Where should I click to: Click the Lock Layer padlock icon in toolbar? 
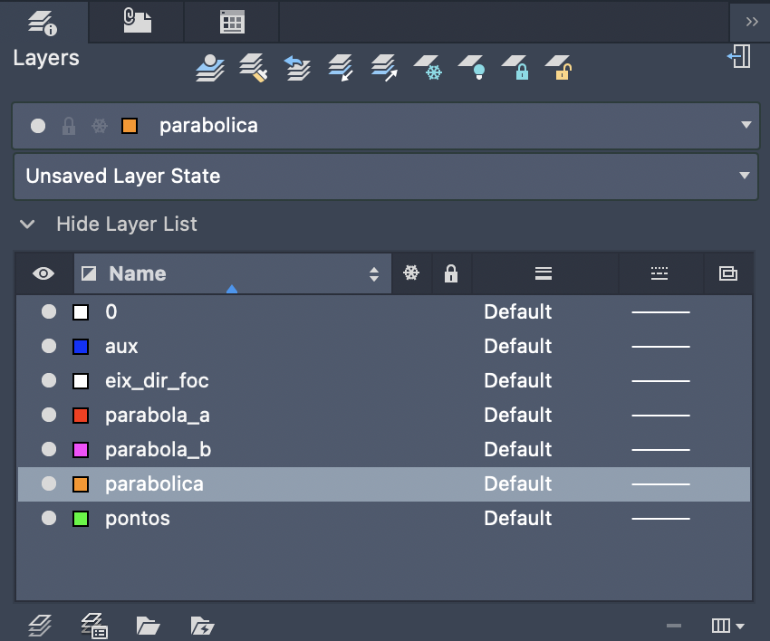click(515, 68)
